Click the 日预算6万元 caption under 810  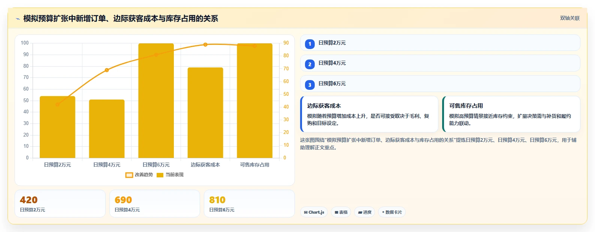tap(222, 210)
